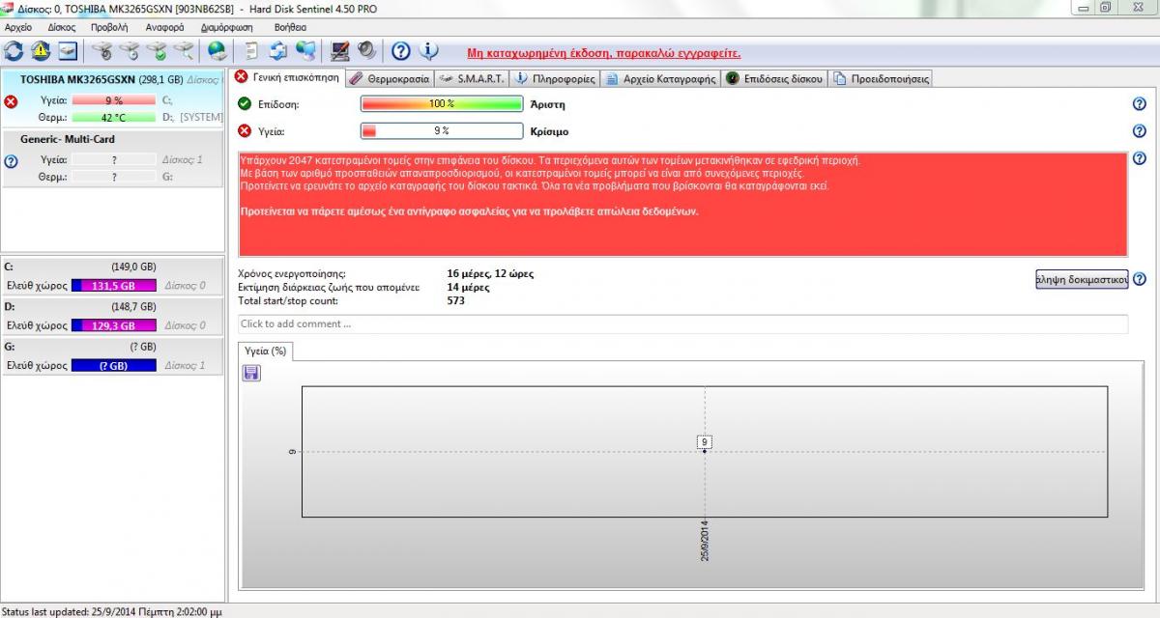
Task: Select the TOSHIBA MK3265GSXN disk entry
Action: click(x=114, y=98)
